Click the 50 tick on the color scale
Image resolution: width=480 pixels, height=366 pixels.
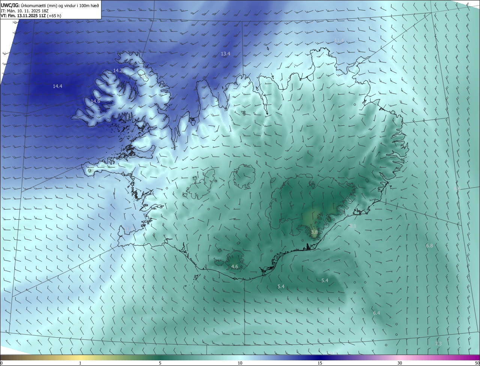click(x=477, y=363)
